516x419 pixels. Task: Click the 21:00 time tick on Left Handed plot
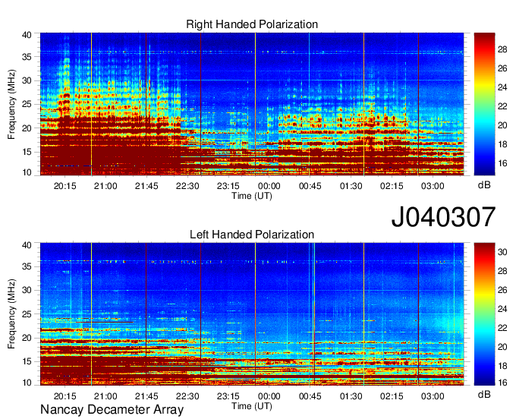coord(105,396)
